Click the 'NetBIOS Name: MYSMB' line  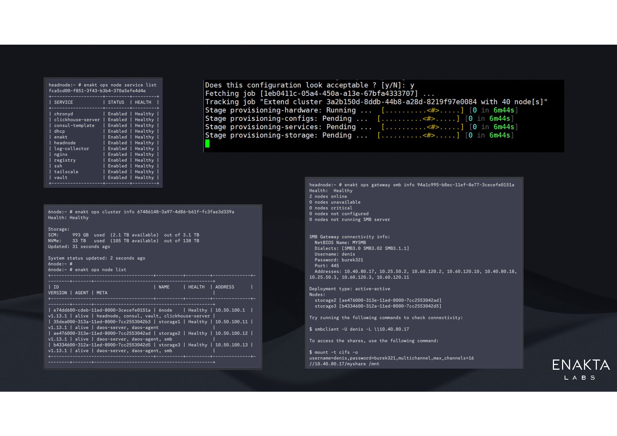point(340,243)
